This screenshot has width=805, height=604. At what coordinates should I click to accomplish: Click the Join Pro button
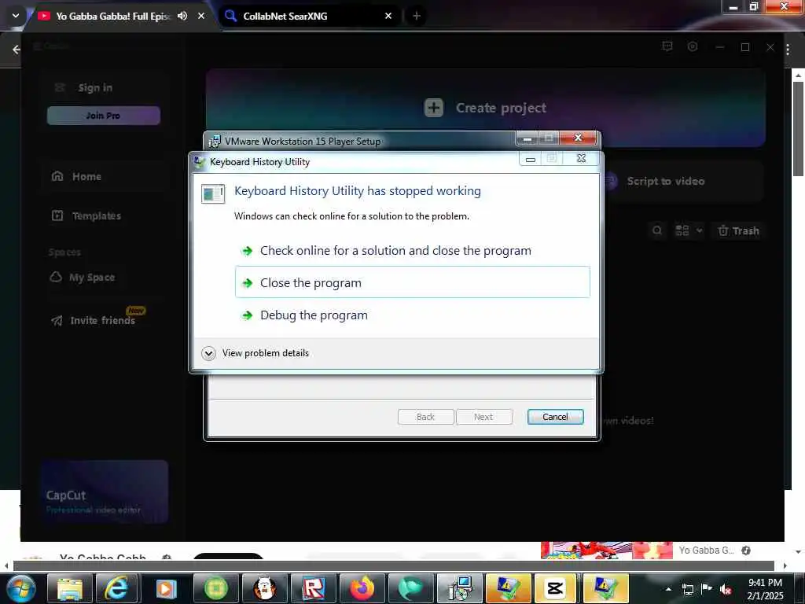click(x=103, y=116)
